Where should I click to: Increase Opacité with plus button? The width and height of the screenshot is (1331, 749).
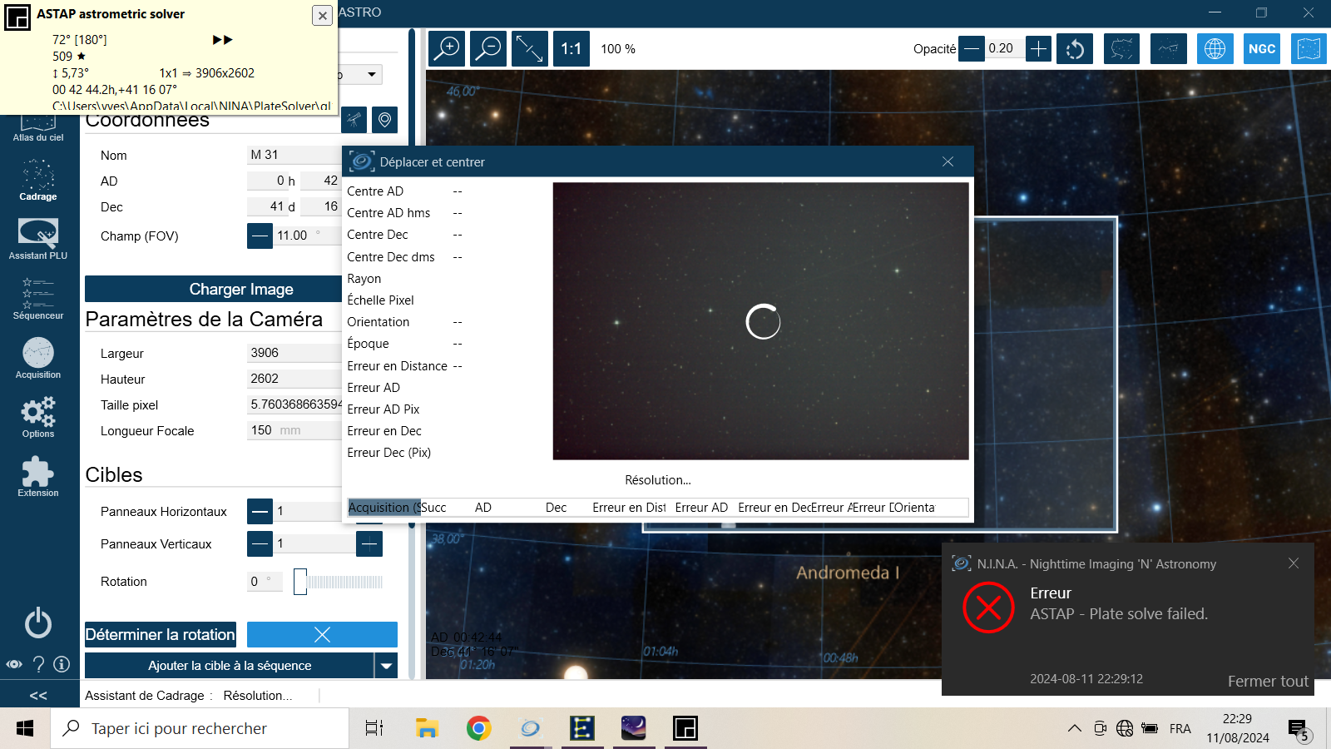1038,49
